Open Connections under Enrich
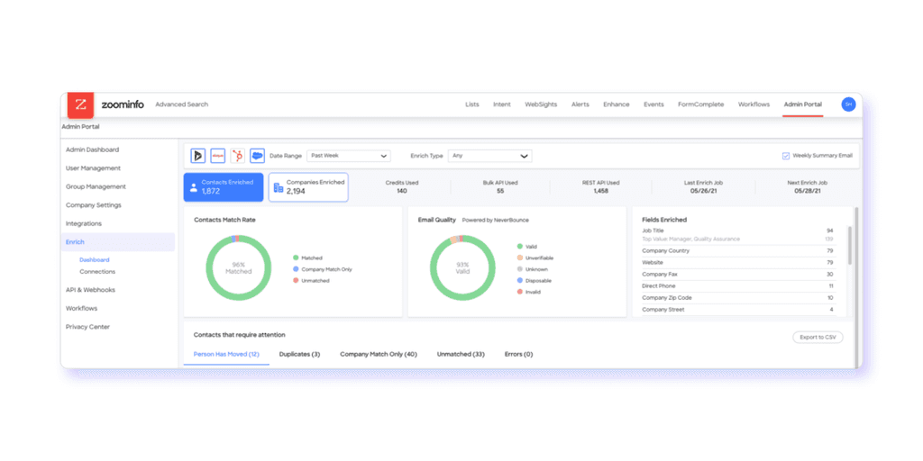The width and height of the screenshot is (923, 461). pos(97,272)
